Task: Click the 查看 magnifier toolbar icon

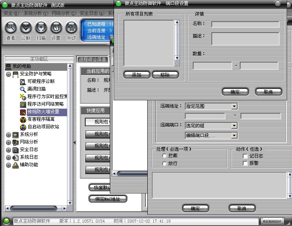Action: pyautogui.click(x=11, y=28)
